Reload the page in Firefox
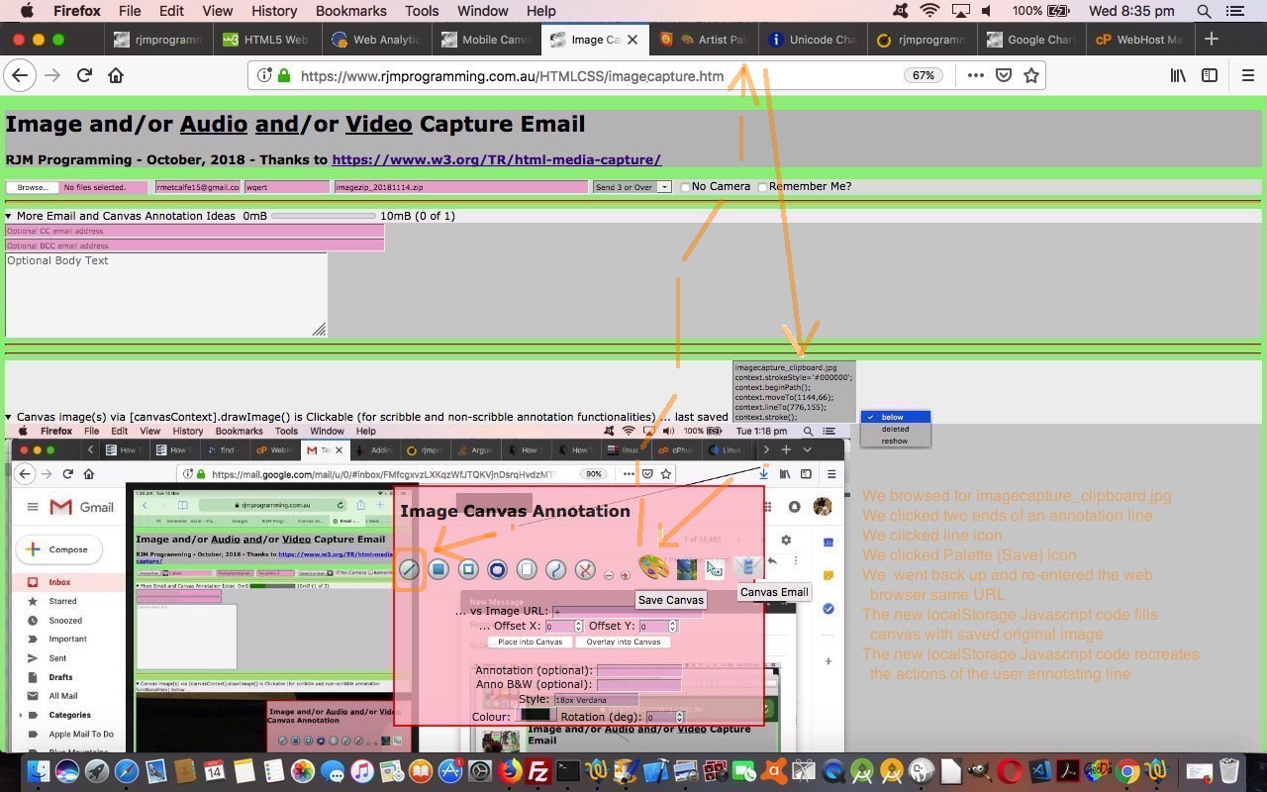Screen dimensions: 1267x792 [x=84, y=75]
